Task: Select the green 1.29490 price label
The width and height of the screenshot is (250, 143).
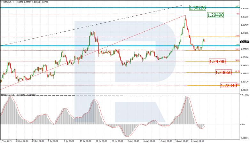Action: [x=215, y=15]
